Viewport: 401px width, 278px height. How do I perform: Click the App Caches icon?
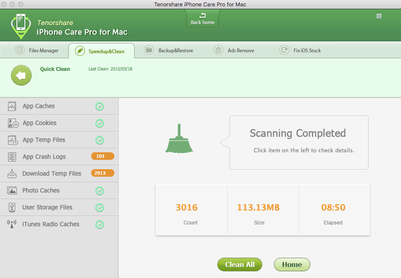pos(12,106)
